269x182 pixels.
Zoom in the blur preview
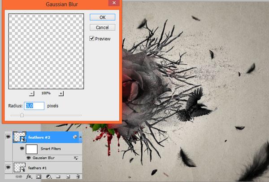click(x=61, y=93)
